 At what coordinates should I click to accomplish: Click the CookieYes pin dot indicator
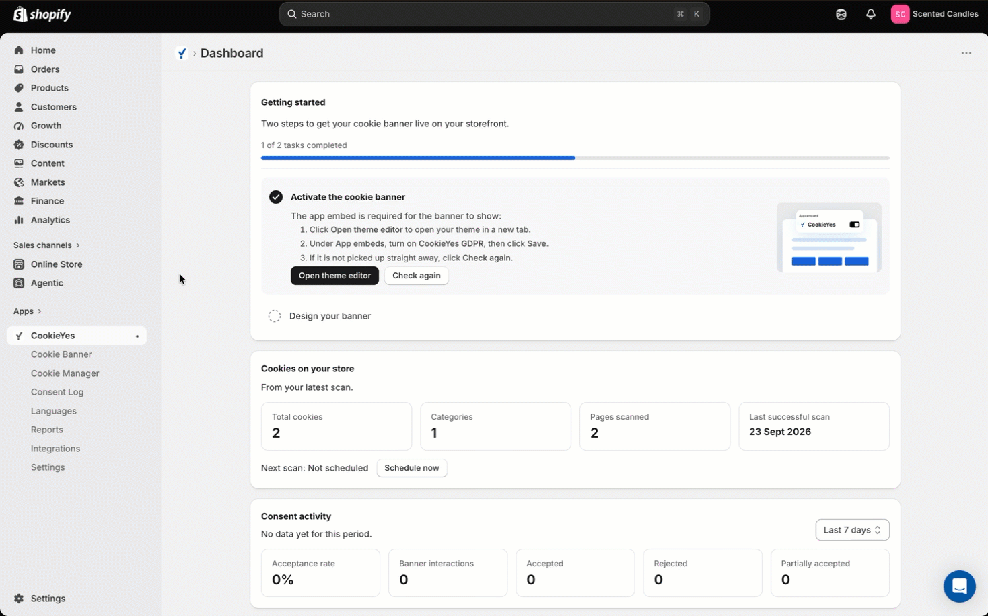[137, 336]
